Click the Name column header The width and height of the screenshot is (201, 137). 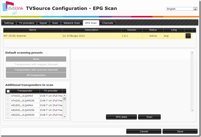point(33,30)
